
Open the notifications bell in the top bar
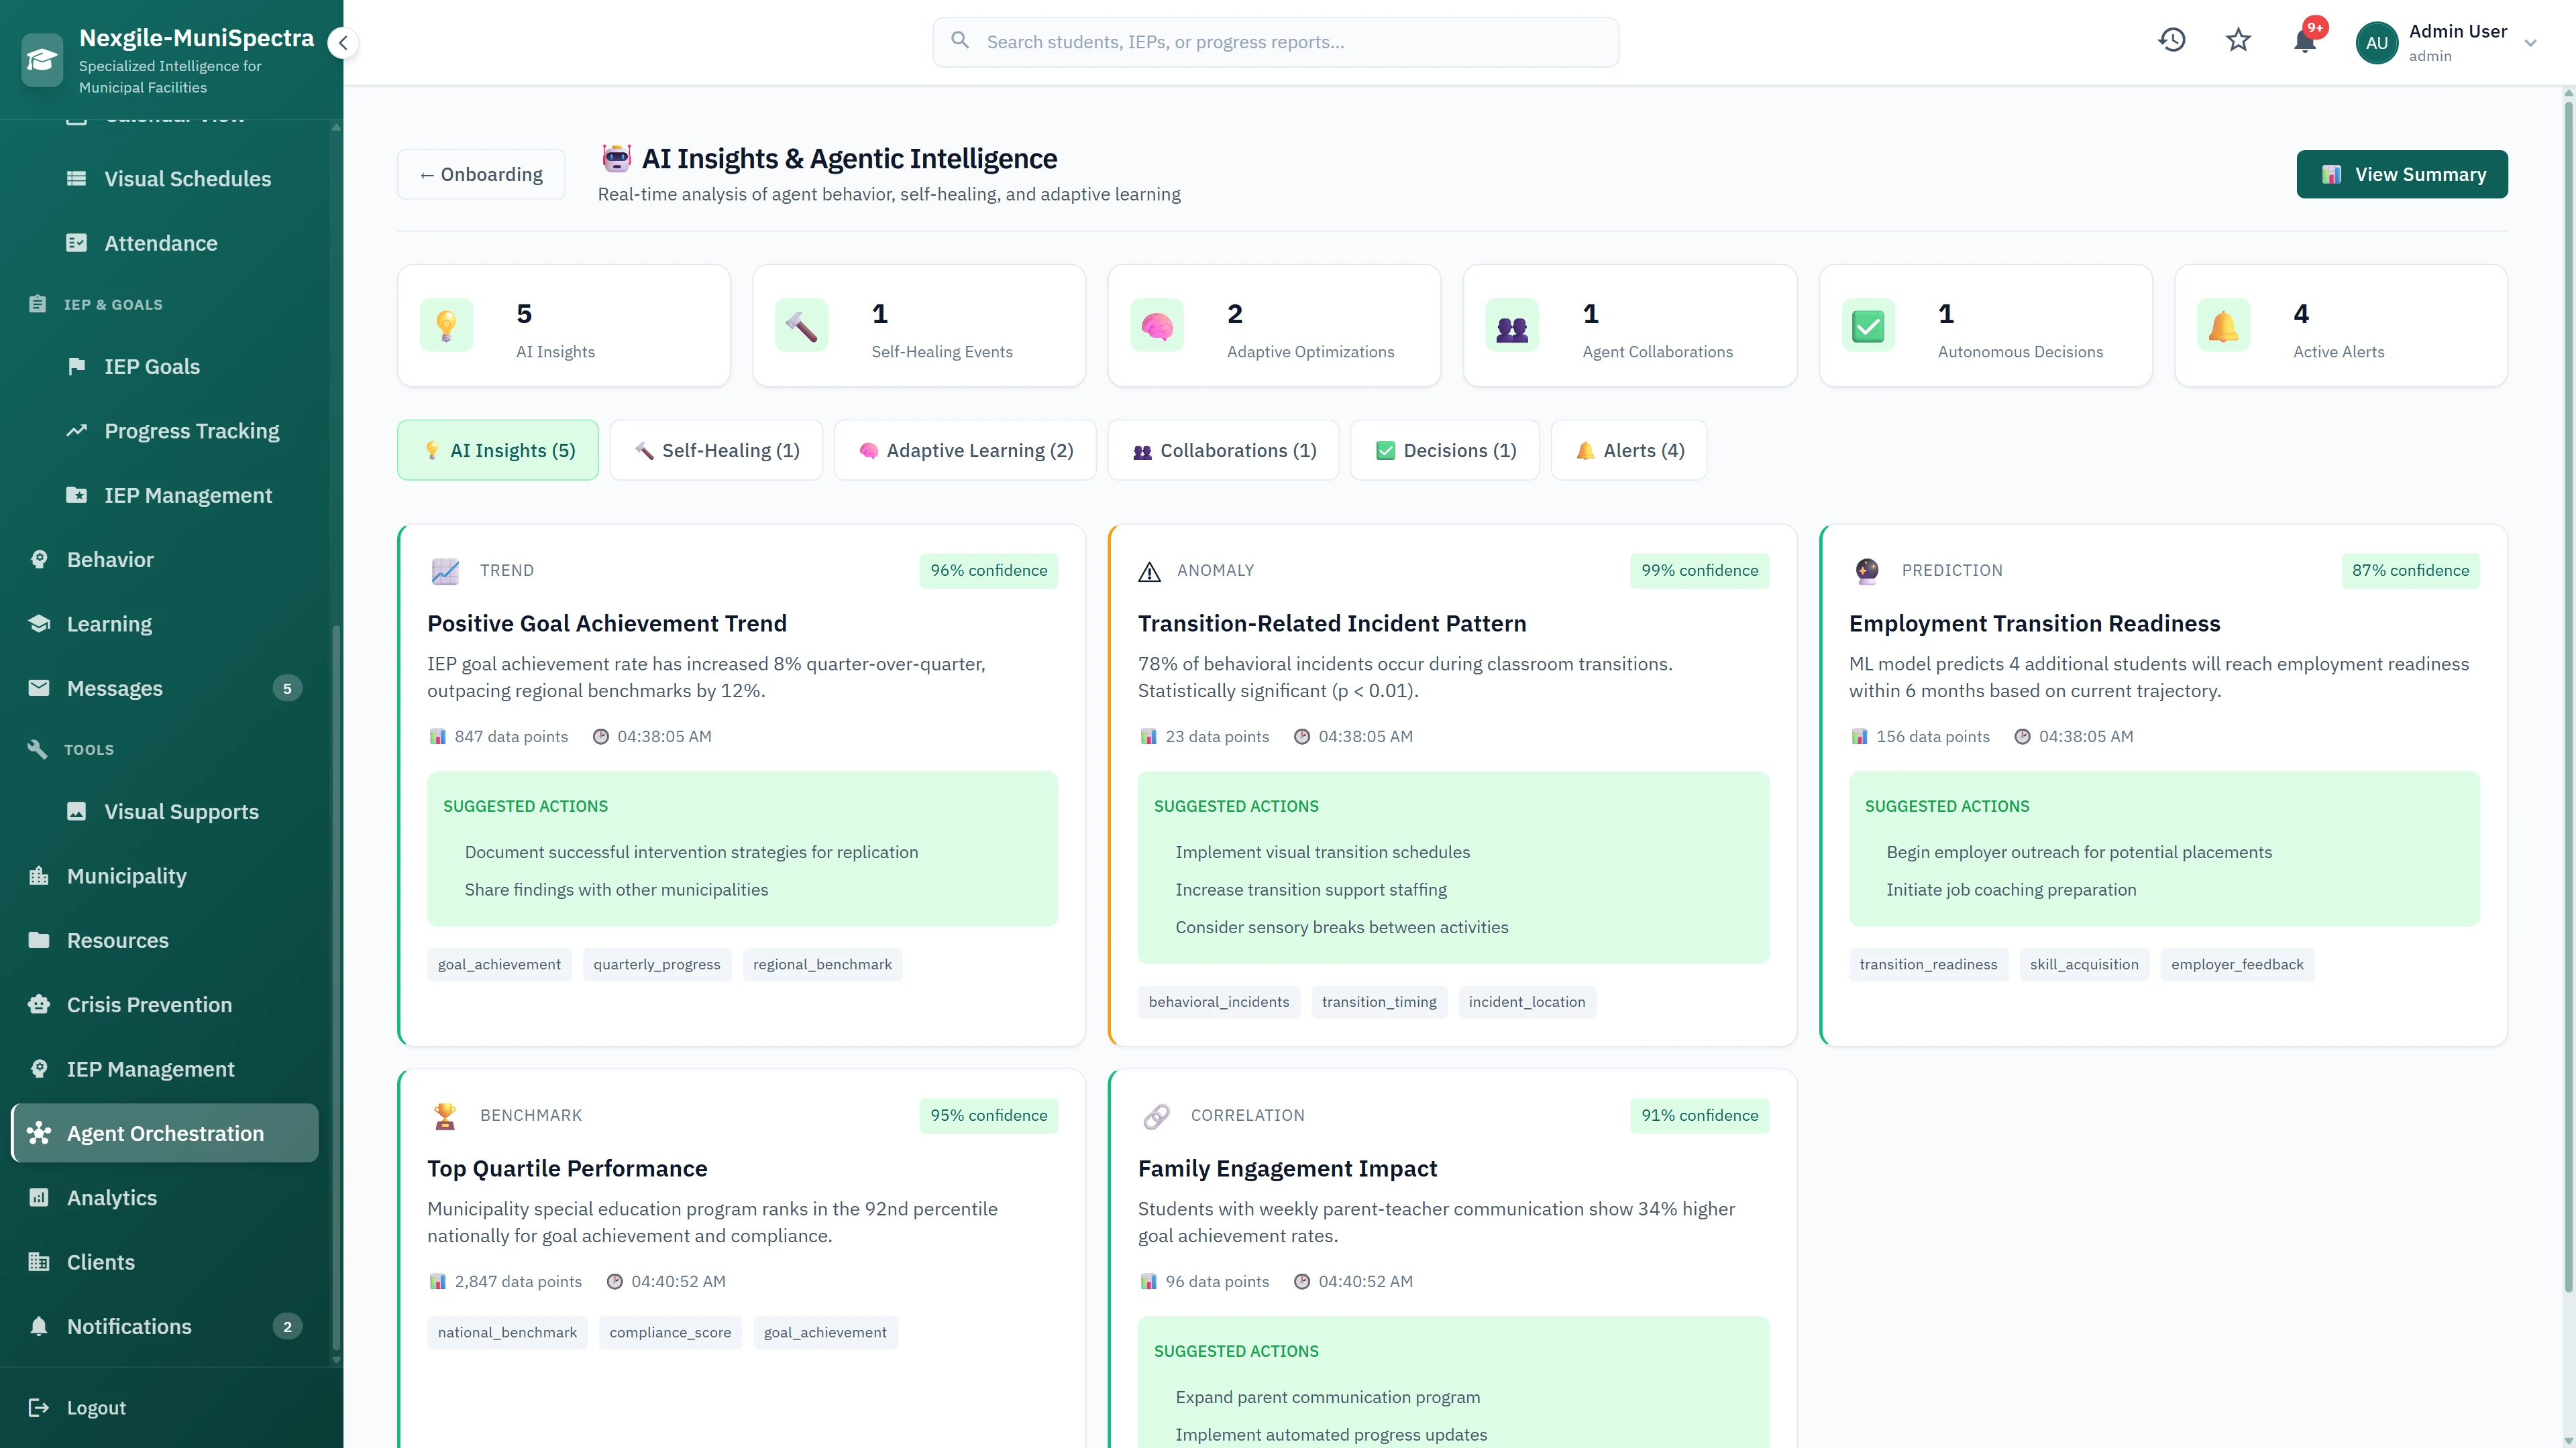click(x=2305, y=41)
